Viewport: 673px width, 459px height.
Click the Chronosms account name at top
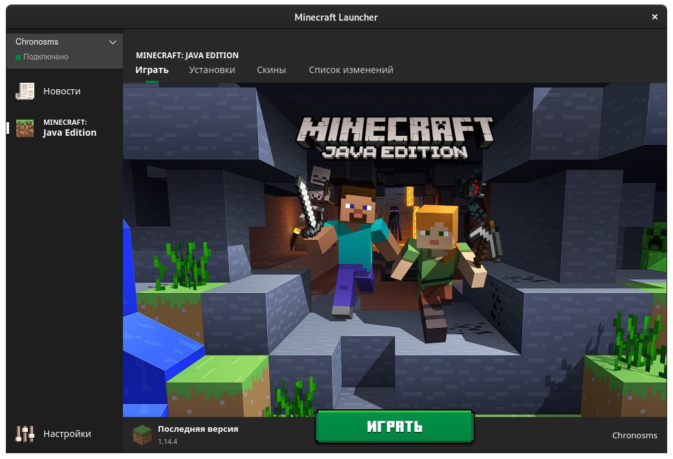click(x=37, y=41)
